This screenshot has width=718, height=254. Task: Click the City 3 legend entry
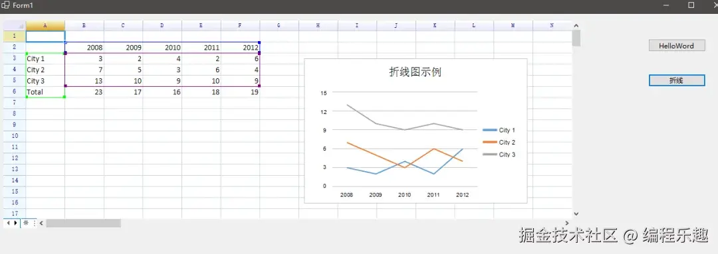[x=499, y=155]
